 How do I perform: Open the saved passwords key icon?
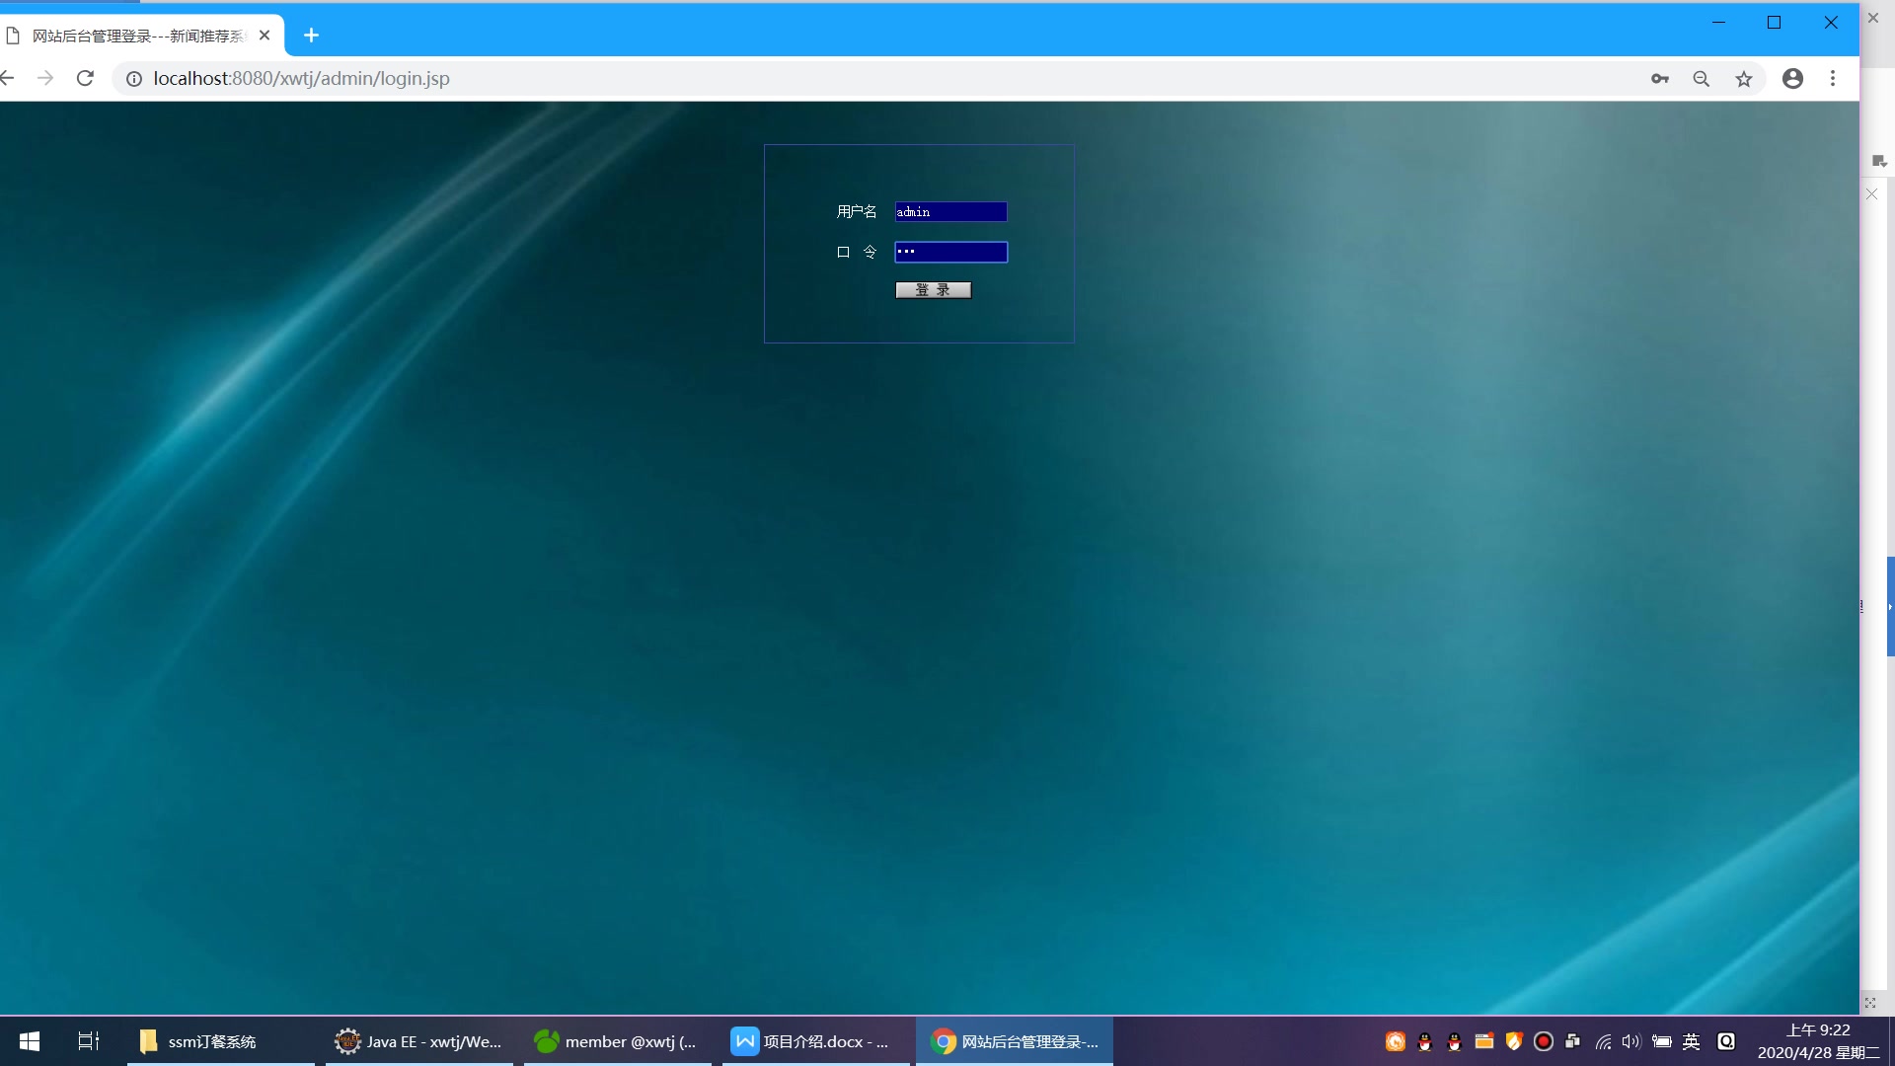1660,79
